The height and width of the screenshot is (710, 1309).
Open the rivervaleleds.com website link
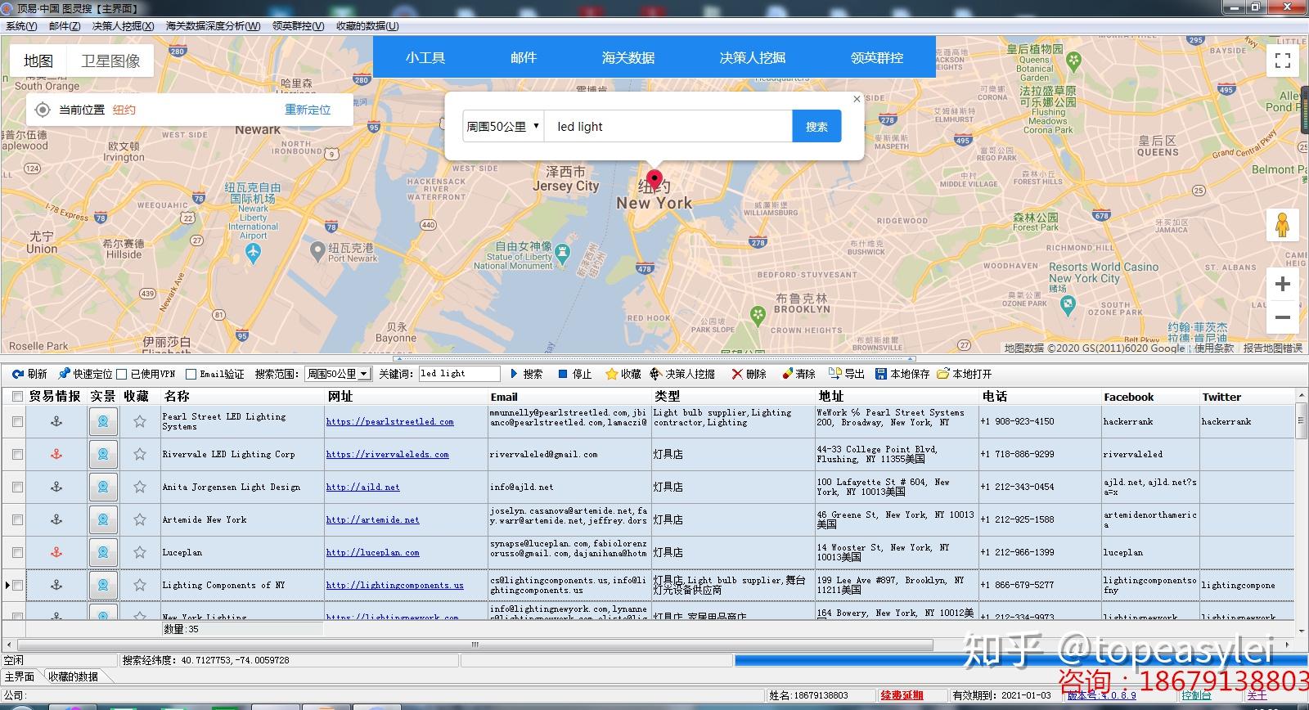point(387,454)
